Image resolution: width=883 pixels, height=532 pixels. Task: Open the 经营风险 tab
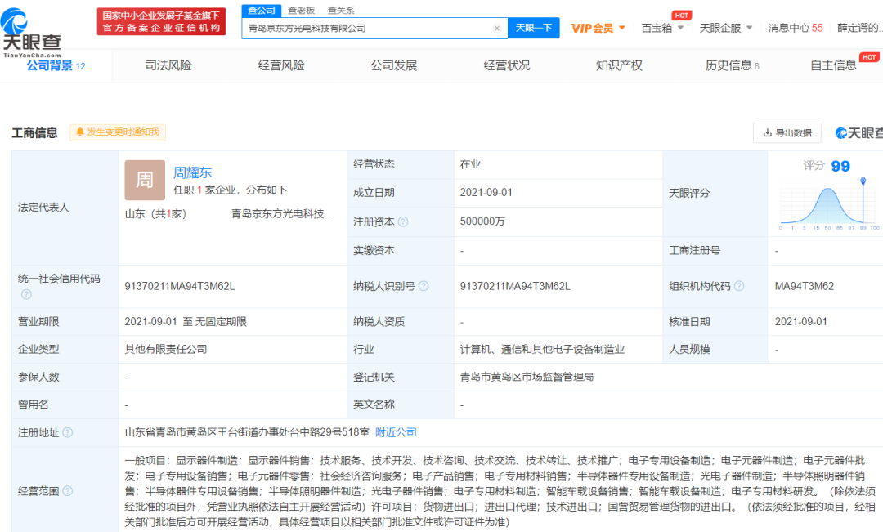pyautogui.click(x=281, y=66)
